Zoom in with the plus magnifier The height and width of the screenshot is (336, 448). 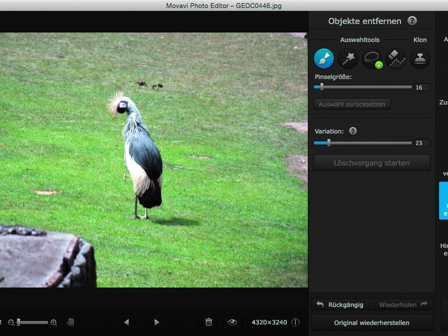coord(54,323)
